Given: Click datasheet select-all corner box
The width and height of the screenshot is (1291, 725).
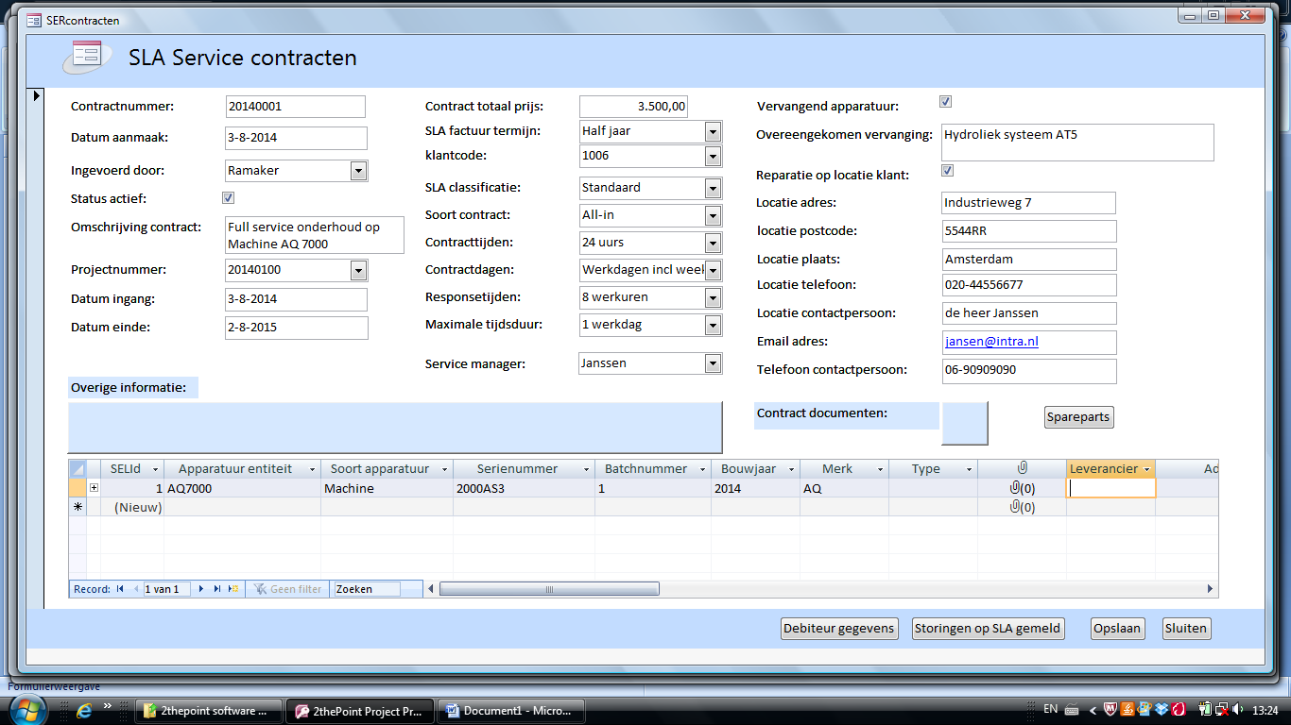Looking at the screenshot, I should tap(77, 468).
